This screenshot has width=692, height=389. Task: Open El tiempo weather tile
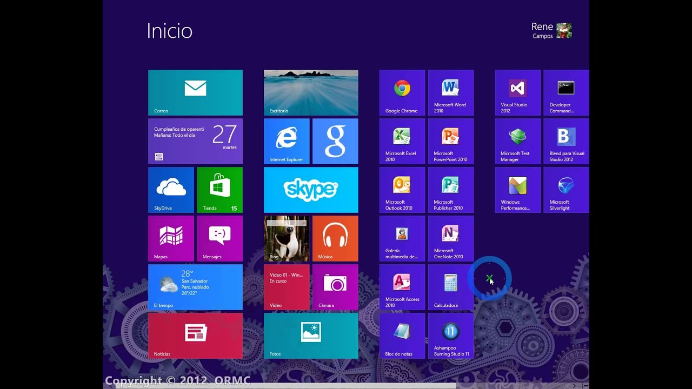tap(195, 287)
